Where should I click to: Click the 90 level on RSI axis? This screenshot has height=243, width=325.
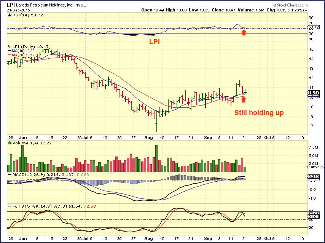[x=311, y=18]
